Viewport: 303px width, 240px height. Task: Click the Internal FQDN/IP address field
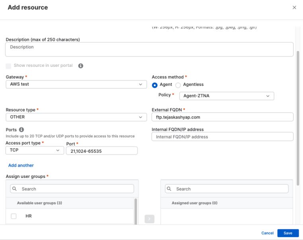[222, 137]
